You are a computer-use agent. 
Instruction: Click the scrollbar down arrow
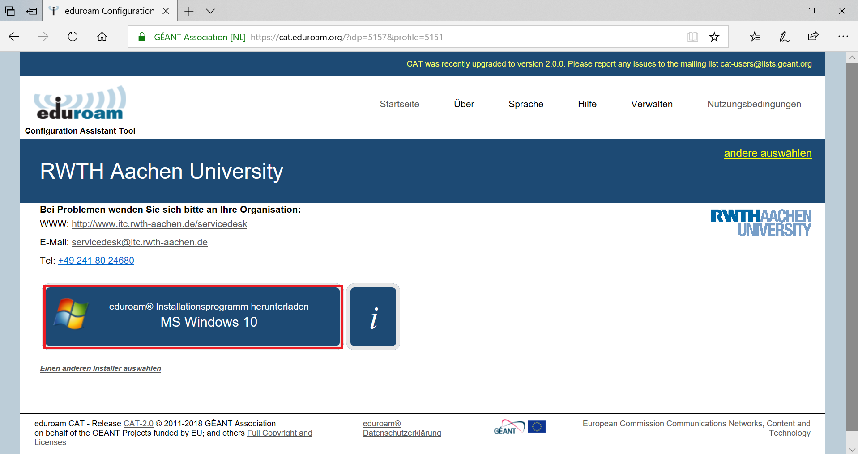click(x=852, y=449)
